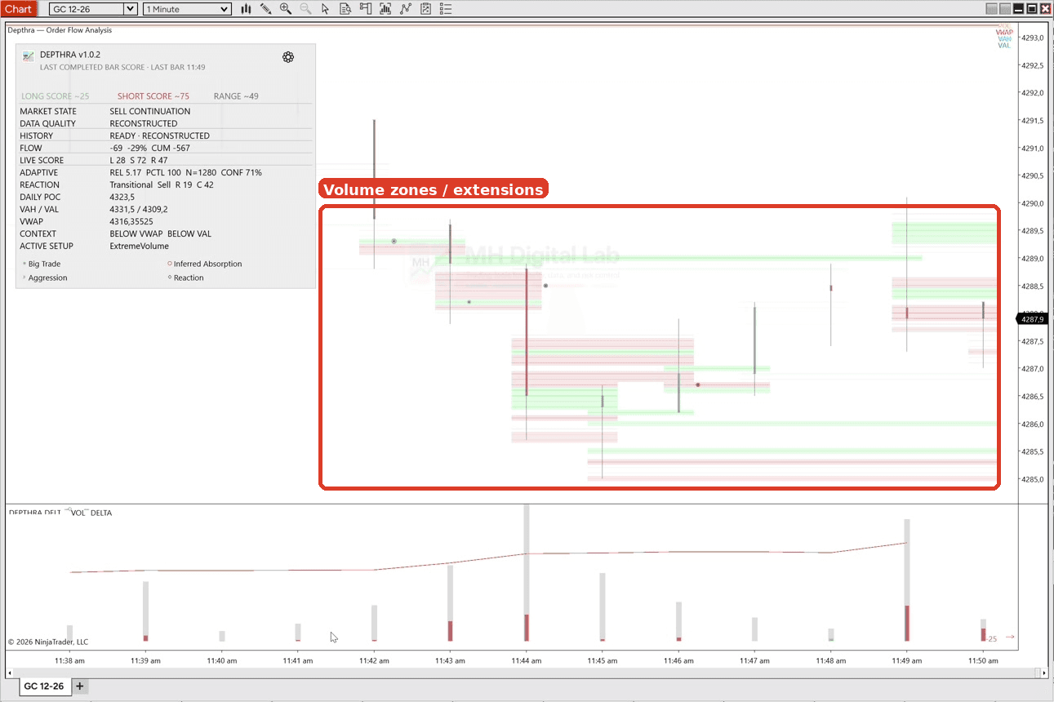Click the VWAP value 4316,35525
The height and width of the screenshot is (702, 1054).
[x=131, y=221]
